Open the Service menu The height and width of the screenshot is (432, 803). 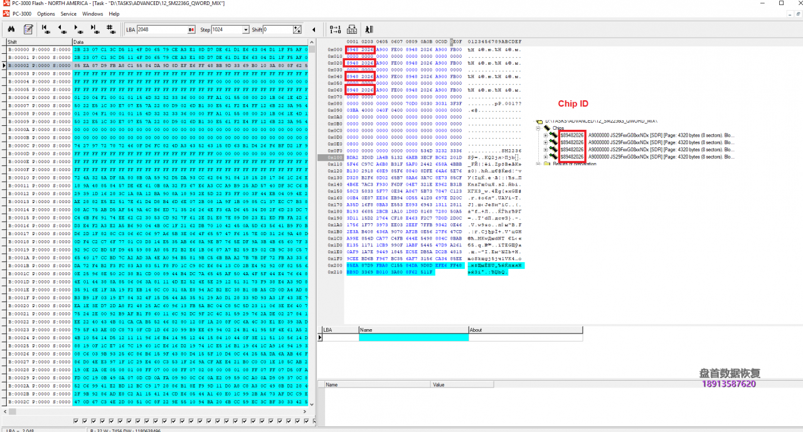pyautogui.click(x=68, y=13)
